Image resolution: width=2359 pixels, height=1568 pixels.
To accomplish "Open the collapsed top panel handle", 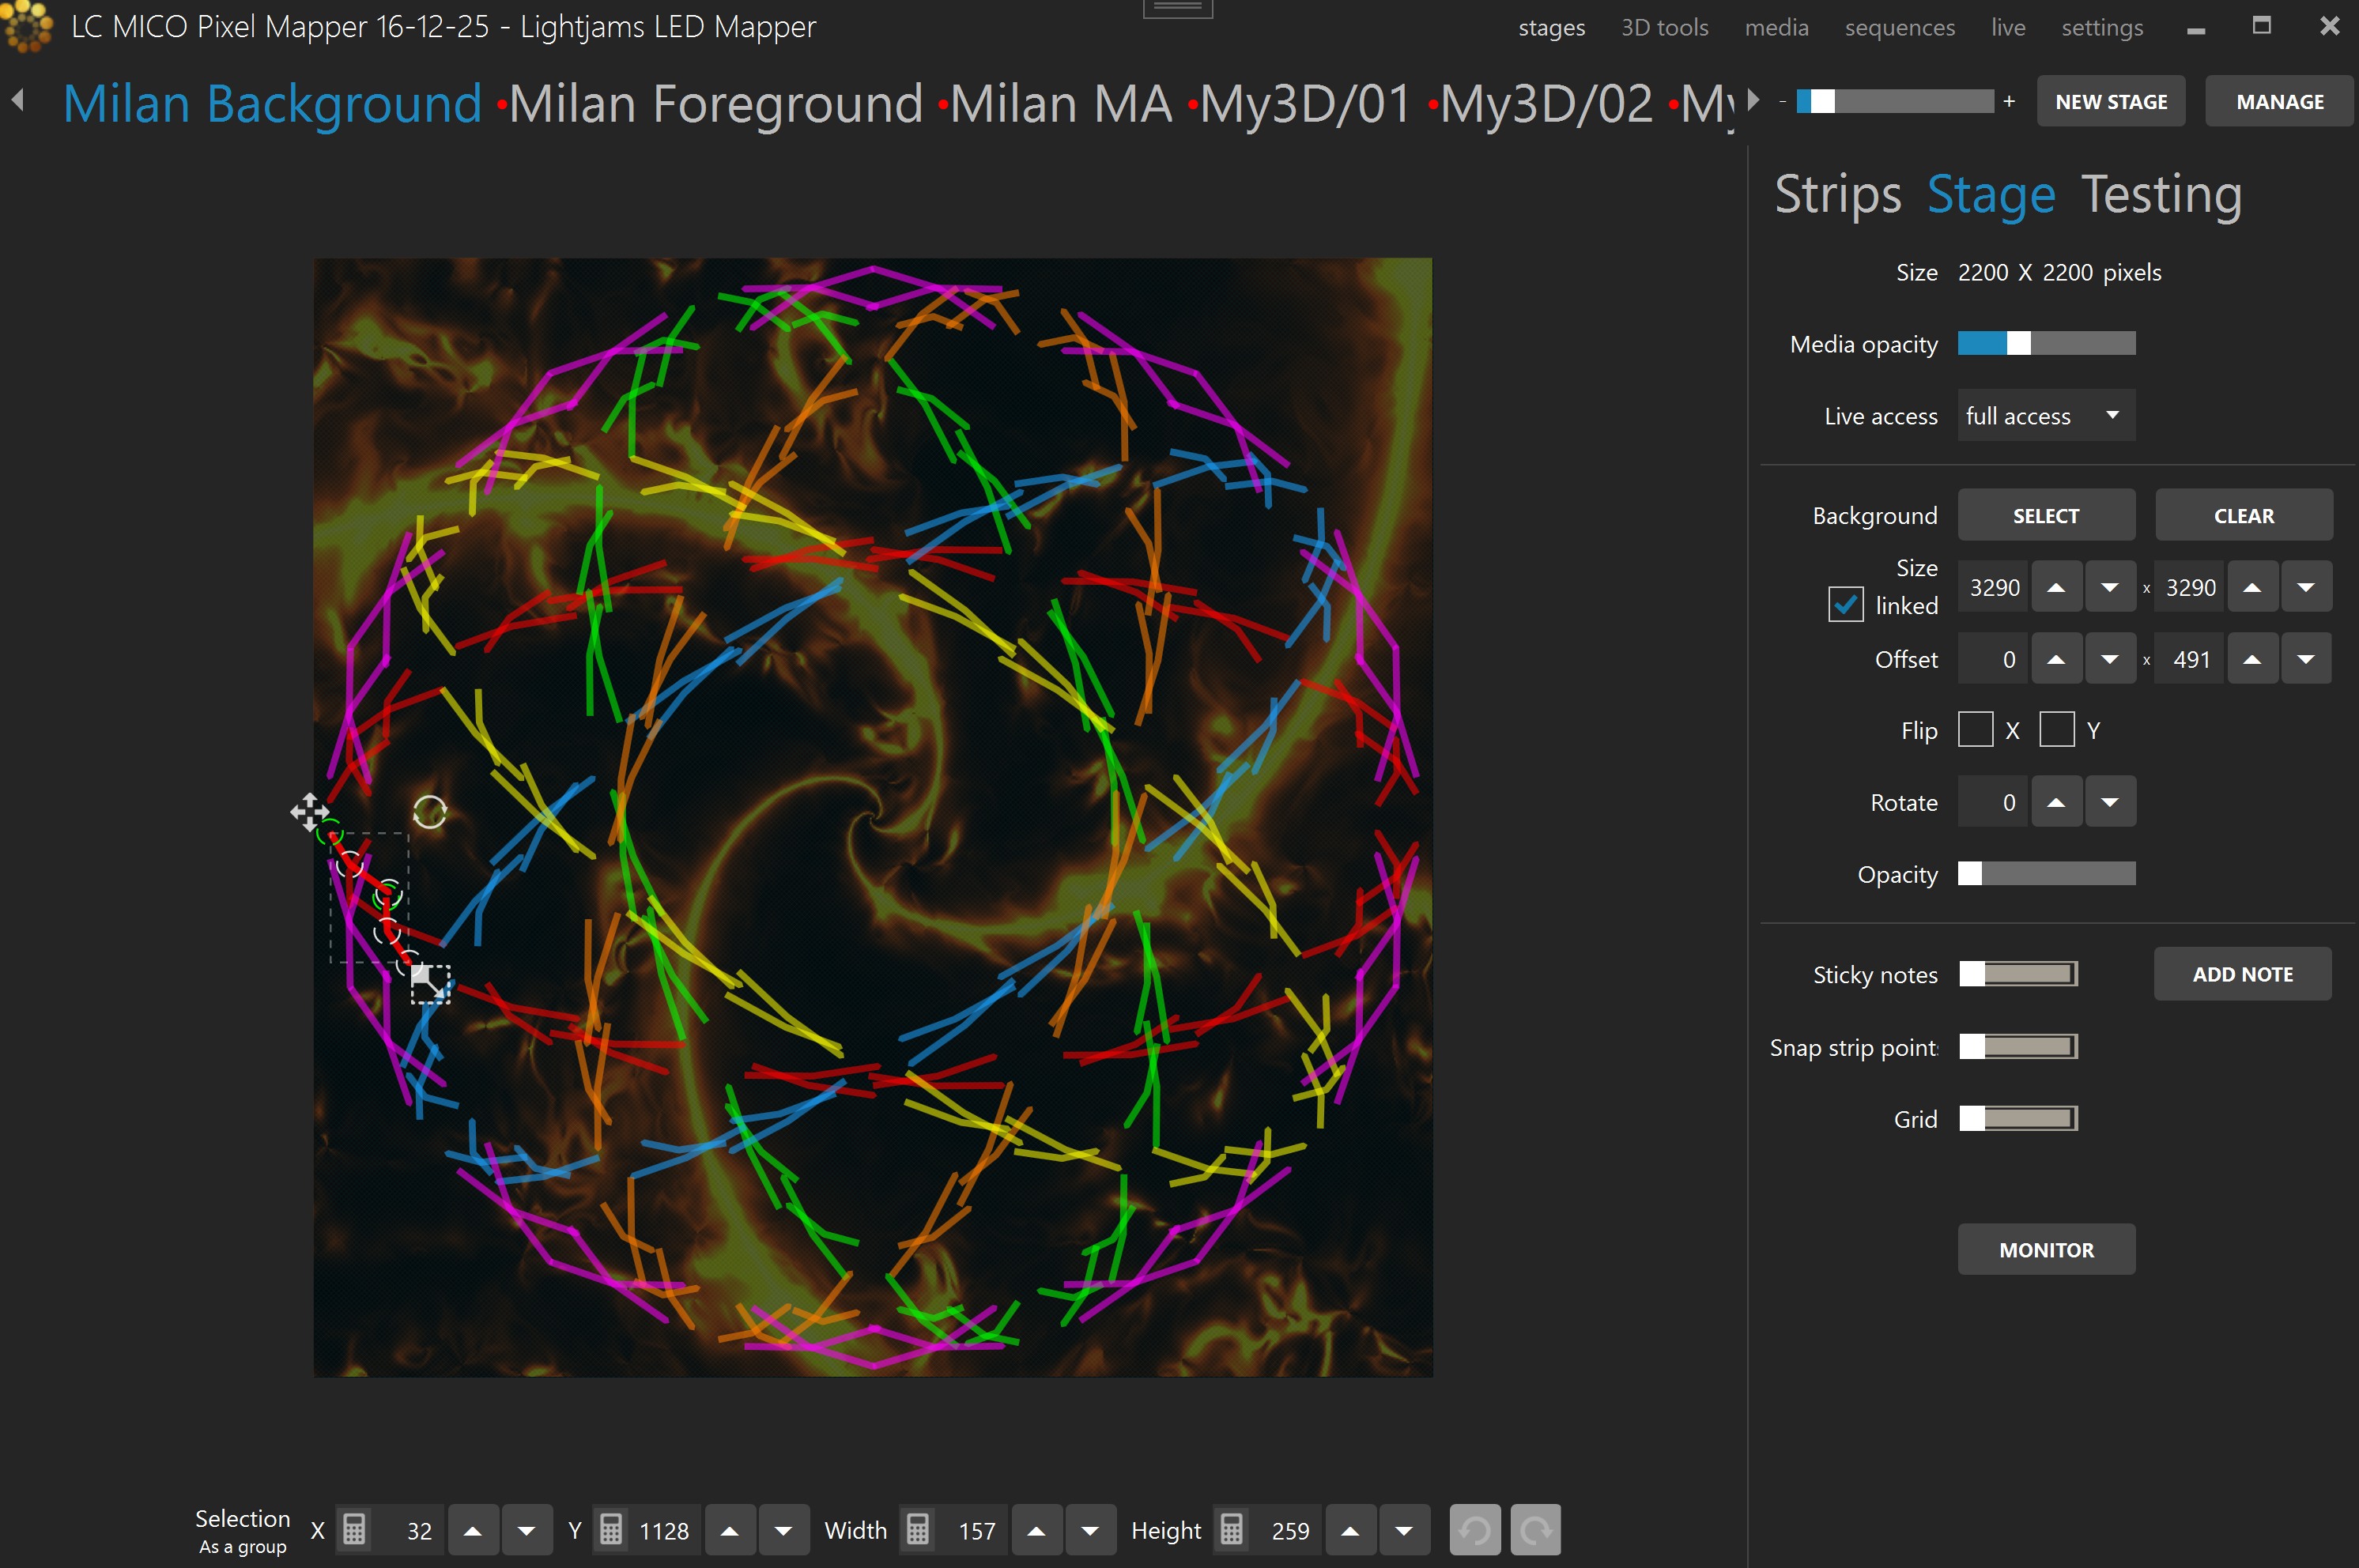I will 1178,8.
